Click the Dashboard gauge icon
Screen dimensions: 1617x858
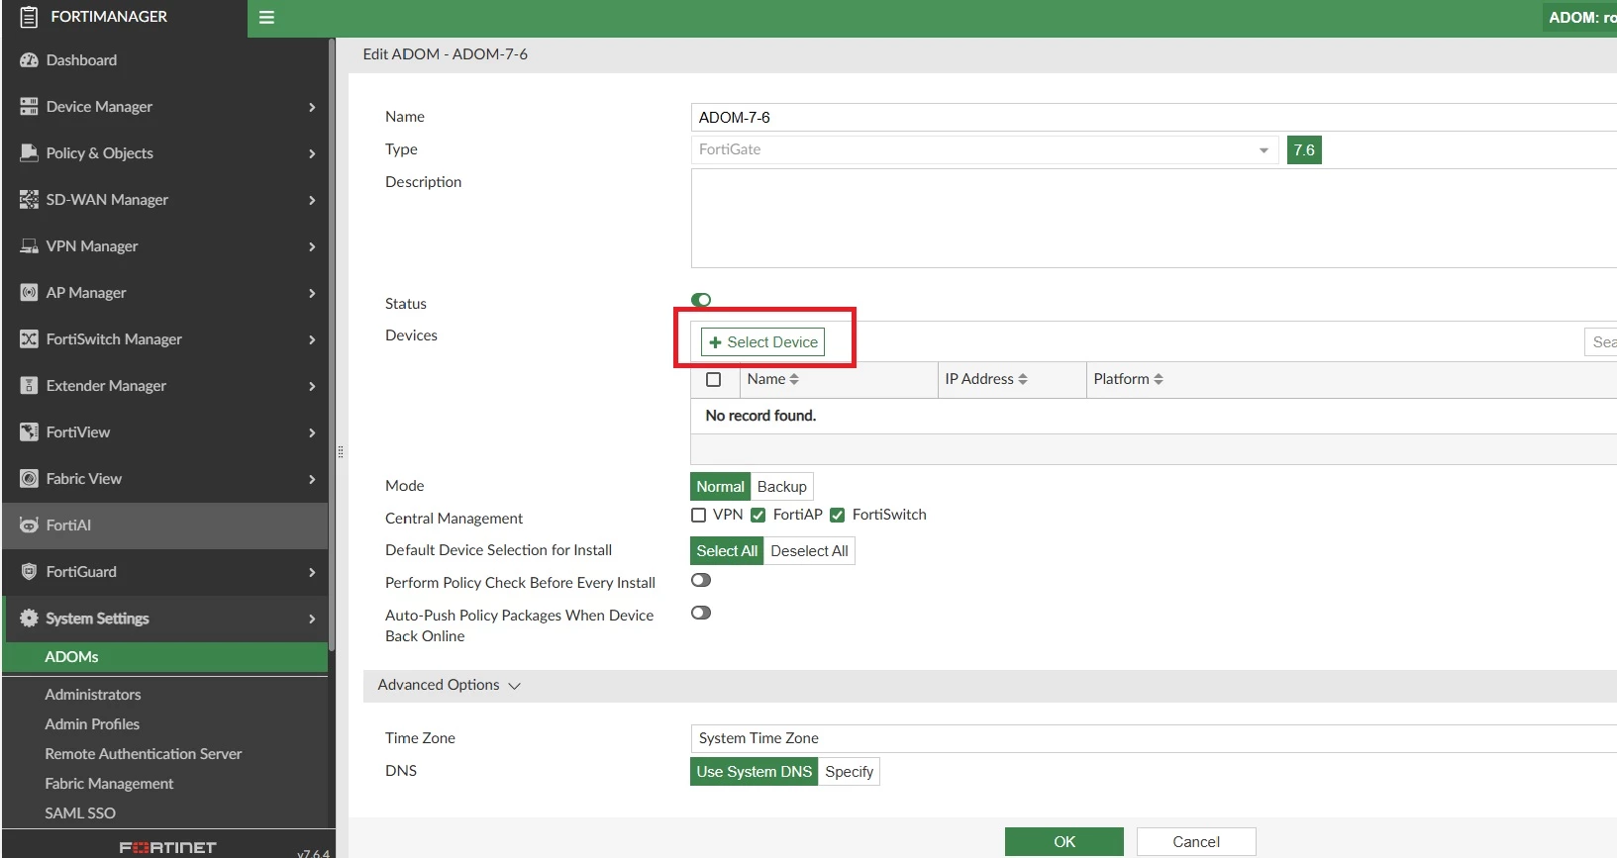[x=29, y=60]
